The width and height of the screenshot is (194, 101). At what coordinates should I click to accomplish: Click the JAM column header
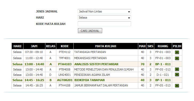pyautogui.click(x=34, y=46)
